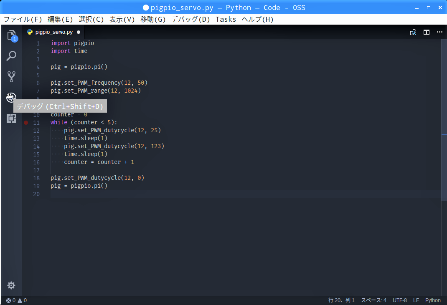Open the 表示(V) menu
Image resolution: width=447 pixels, height=305 pixels.
122,19
